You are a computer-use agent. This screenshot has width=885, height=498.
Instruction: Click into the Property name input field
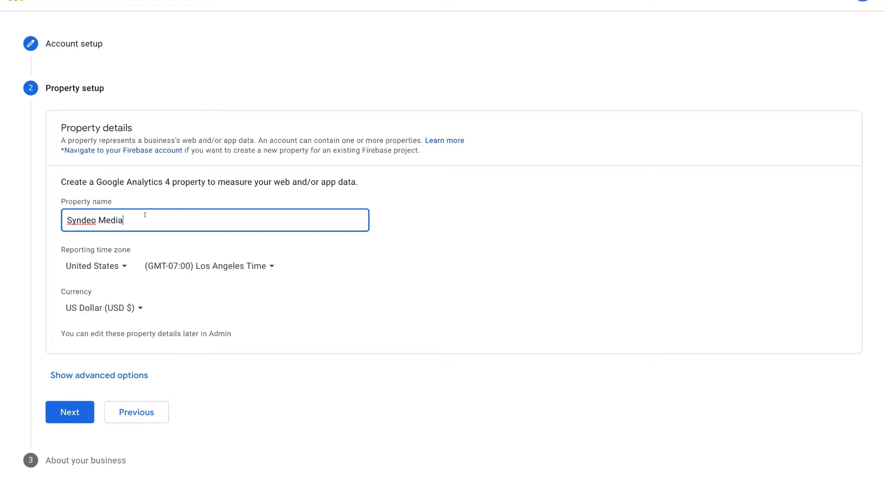[215, 220]
